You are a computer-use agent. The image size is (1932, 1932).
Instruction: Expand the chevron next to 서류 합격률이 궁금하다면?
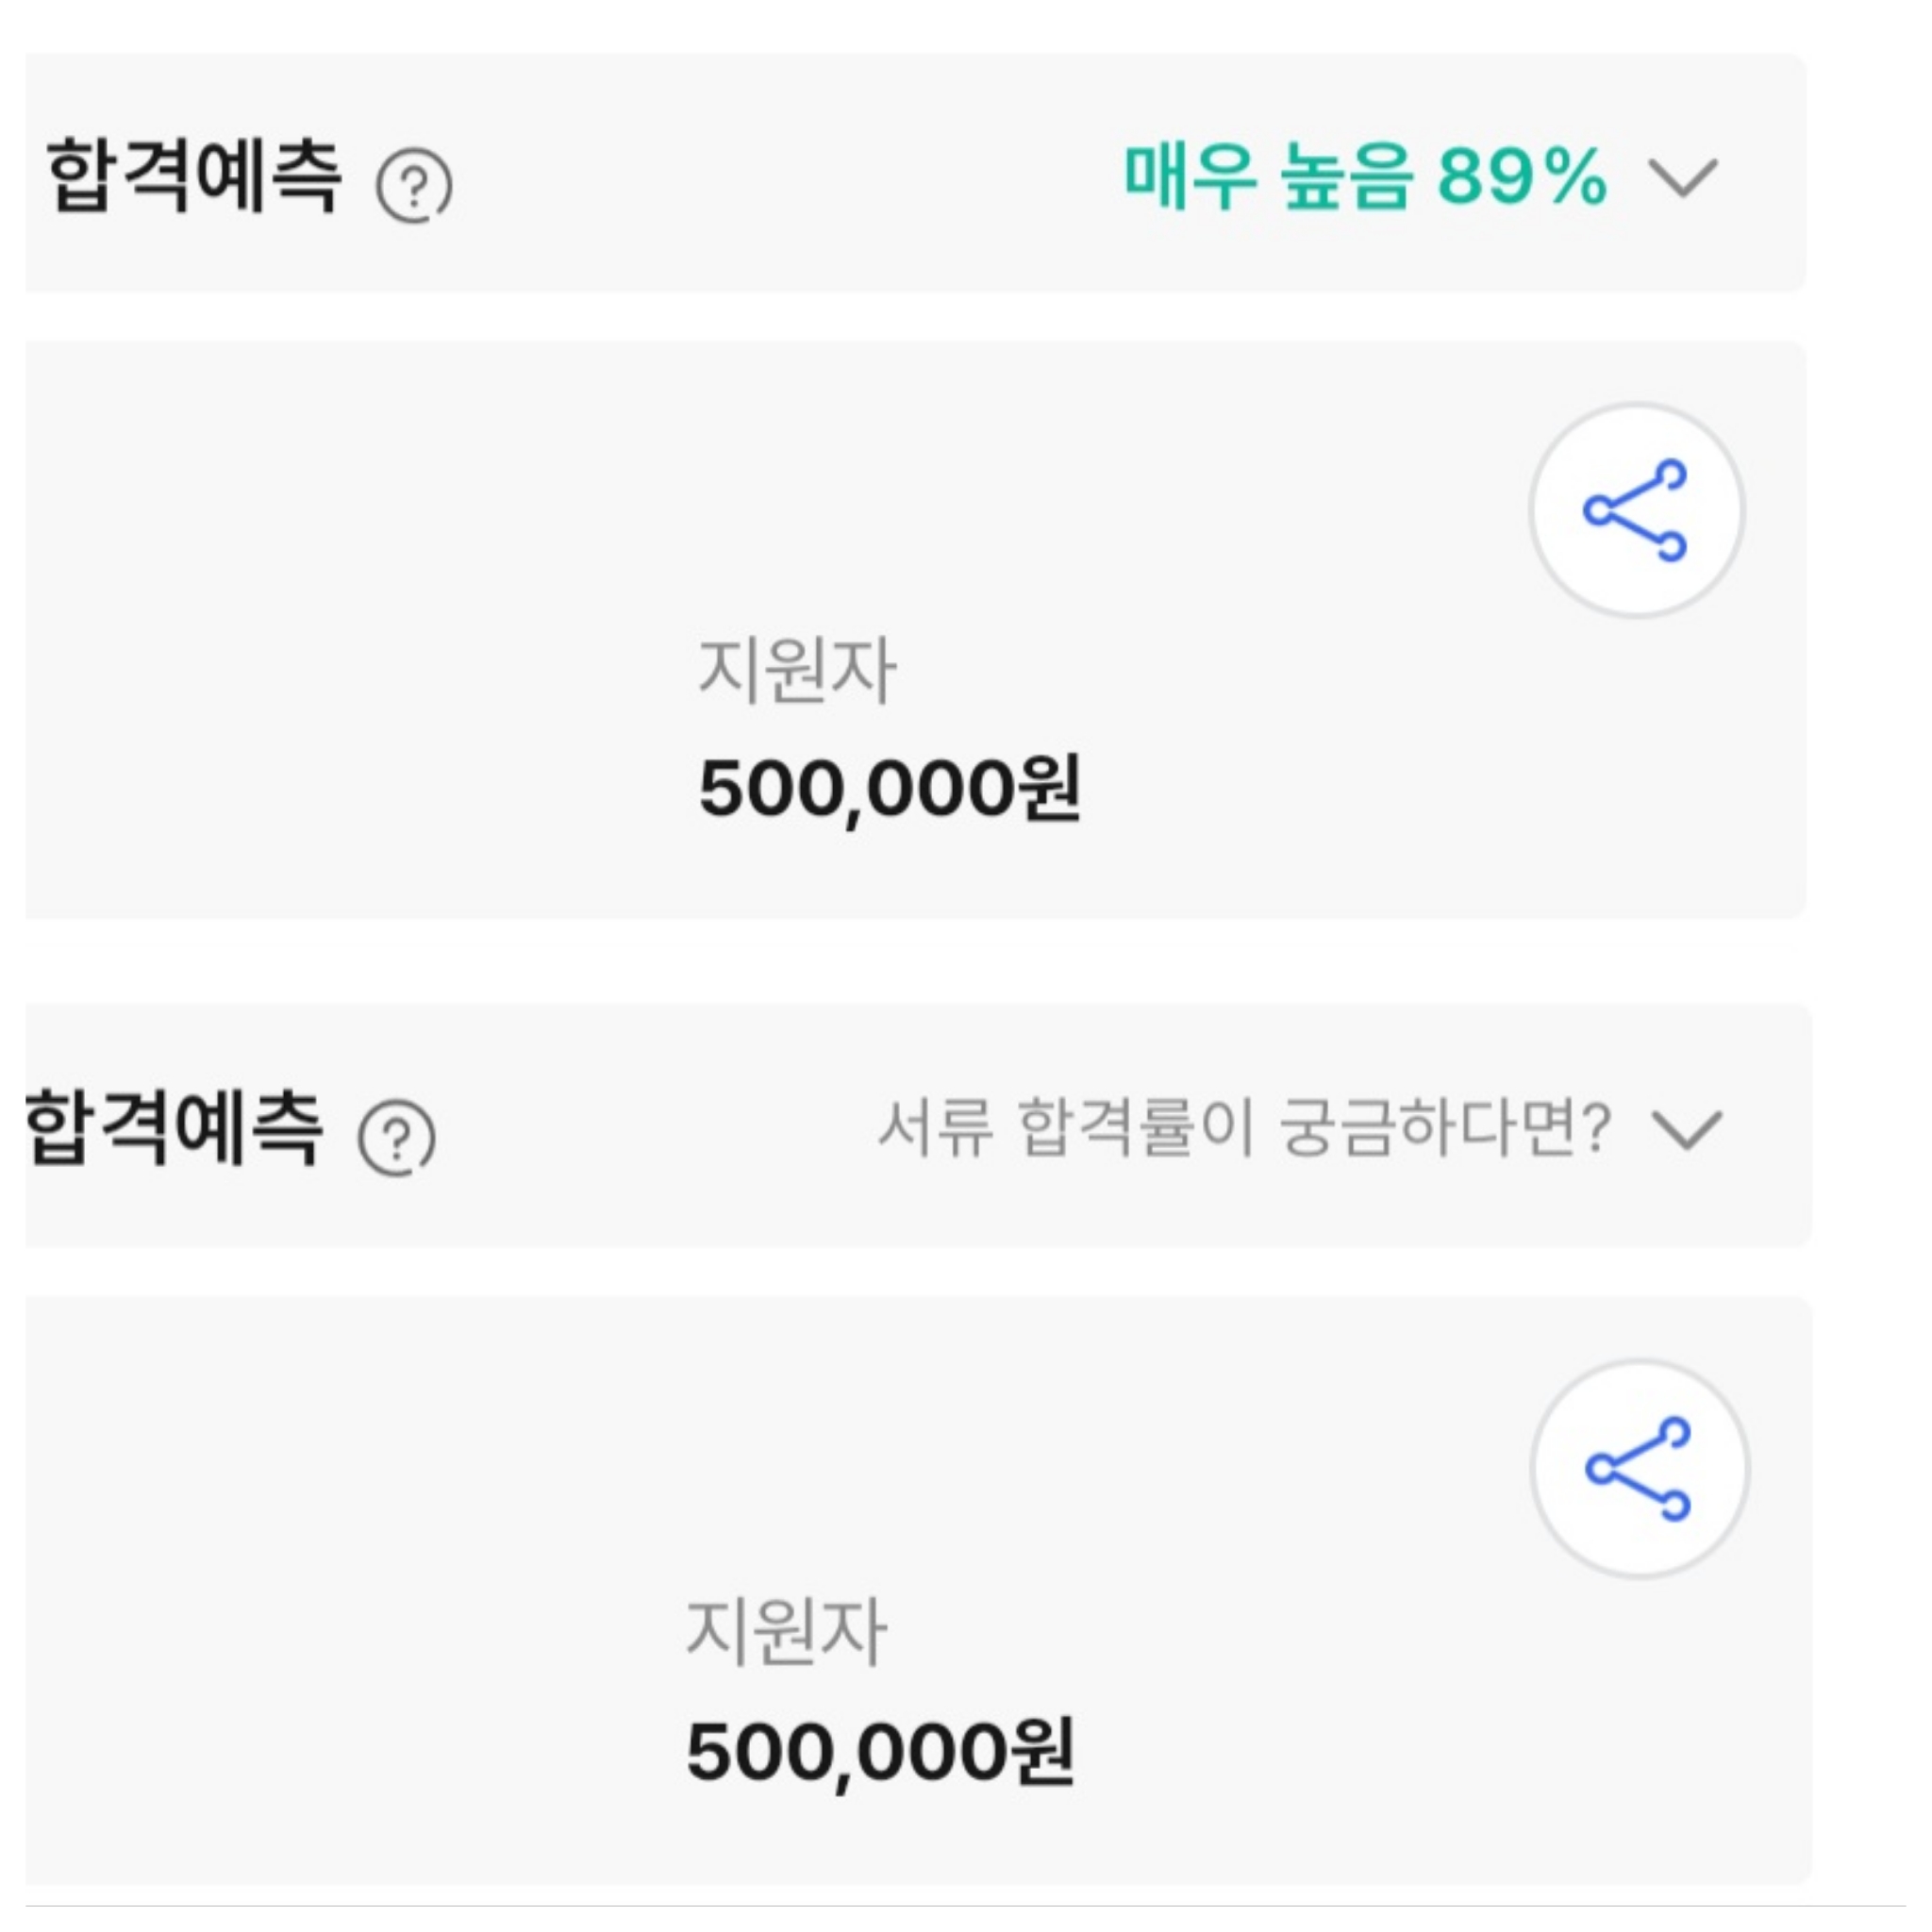(x=1687, y=1129)
